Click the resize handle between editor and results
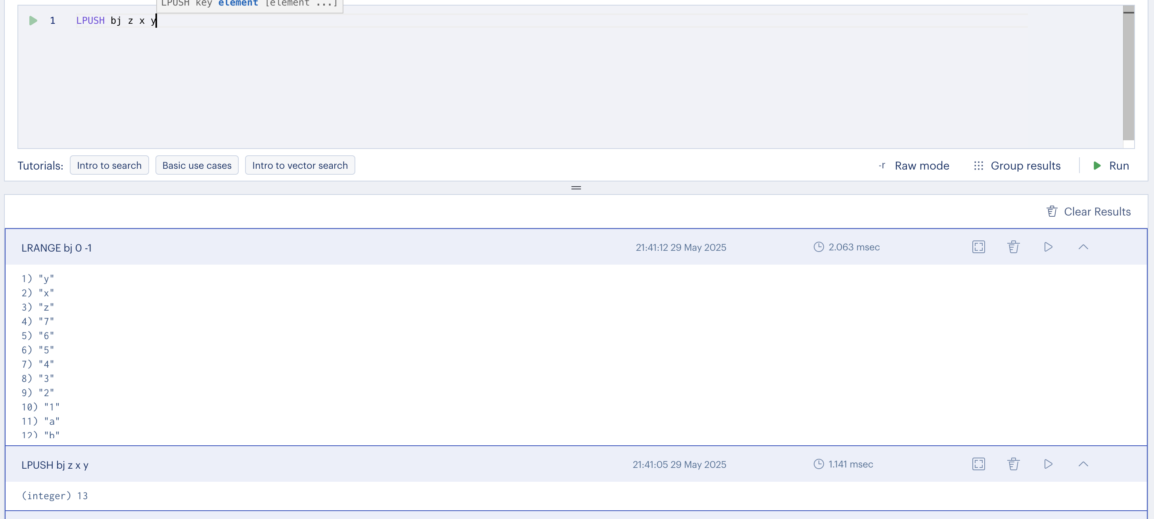 tap(576, 188)
